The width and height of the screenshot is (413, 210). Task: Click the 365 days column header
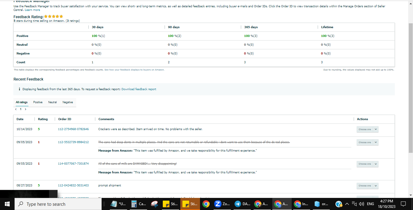pyautogui.click(x=251, y=27)
